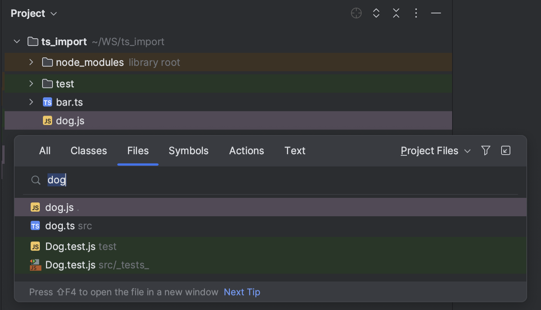Select dog.ts from the search results
The width and height of the screenshot is (541, 310).
point(60,226)
